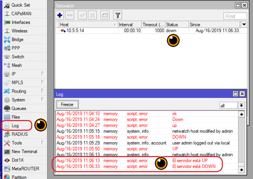Select the 11:05:15 netwatch host modified entry
This screenshot has width=253, height=179.
point(147,131)
